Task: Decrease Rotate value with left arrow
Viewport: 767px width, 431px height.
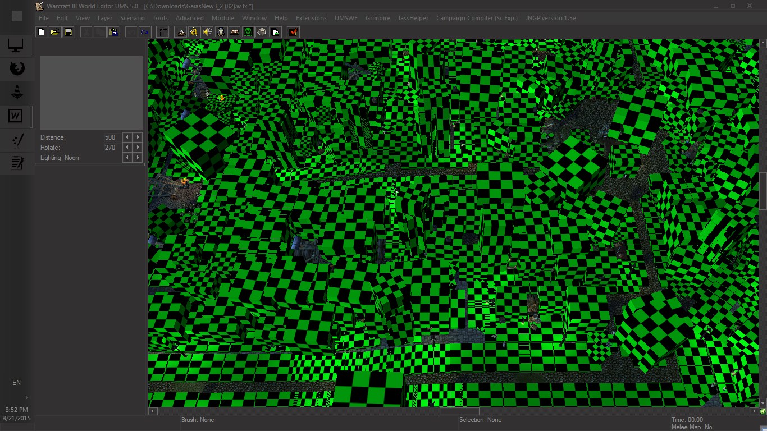Action: point(127,148)
